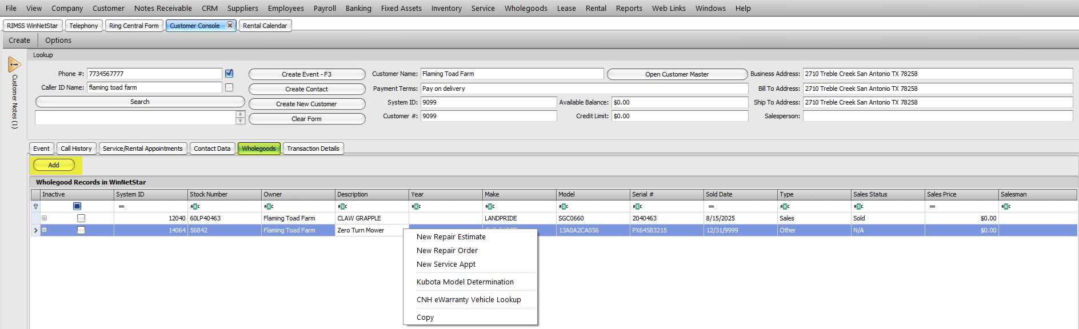Click the up arrow of search results spinner
This screenshot has height=329, width=1079.
click(241, 114)
